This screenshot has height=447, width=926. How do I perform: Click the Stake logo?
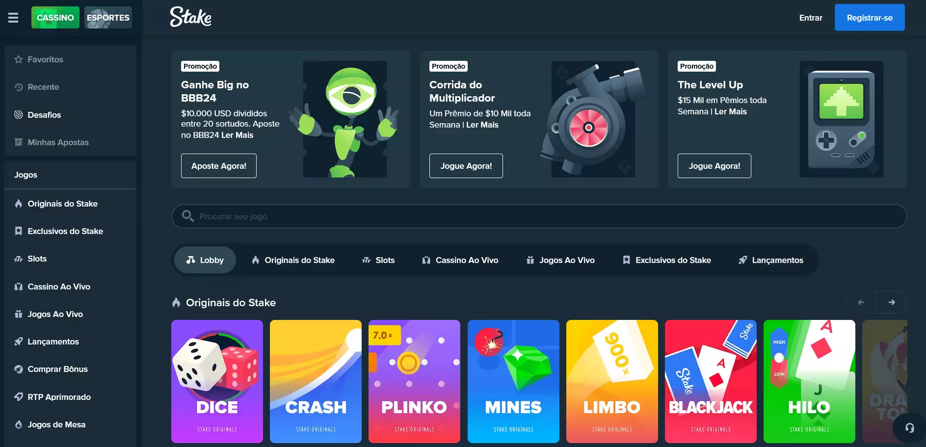(191, 17)
